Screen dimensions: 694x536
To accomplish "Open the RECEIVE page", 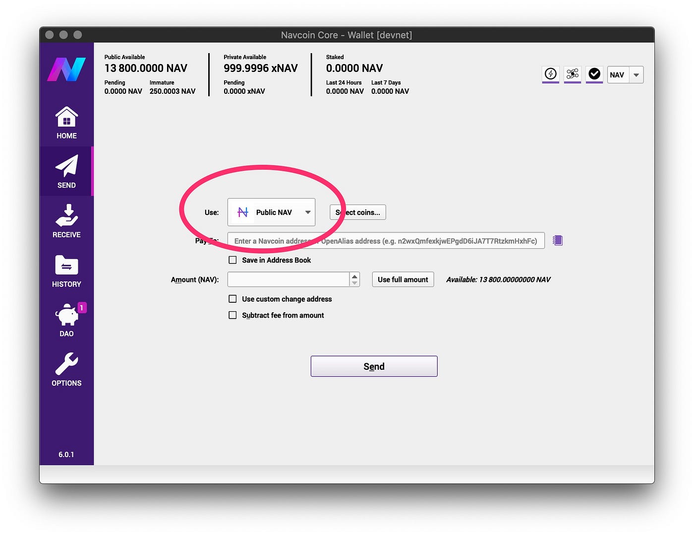I will (66, 221).
